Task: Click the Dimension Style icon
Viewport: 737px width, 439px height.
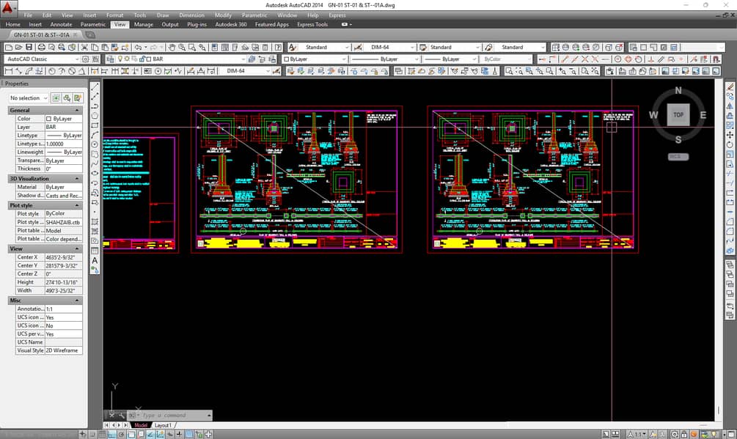Action: [x=358, y=48]
